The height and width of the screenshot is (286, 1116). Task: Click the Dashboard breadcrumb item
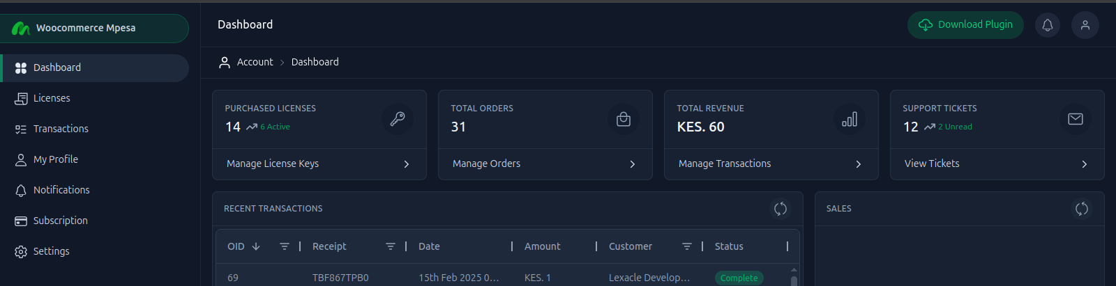tap(315, 62)
